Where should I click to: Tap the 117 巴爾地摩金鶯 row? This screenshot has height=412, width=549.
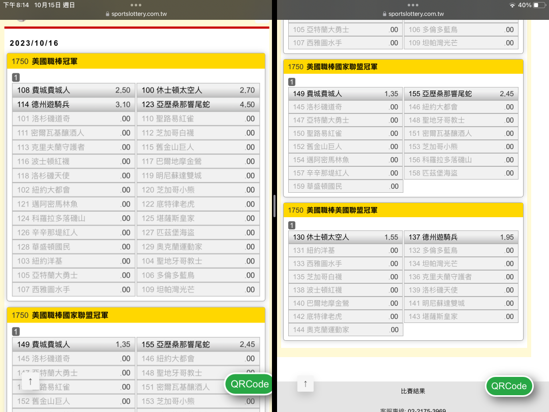(x=198, y=162)
